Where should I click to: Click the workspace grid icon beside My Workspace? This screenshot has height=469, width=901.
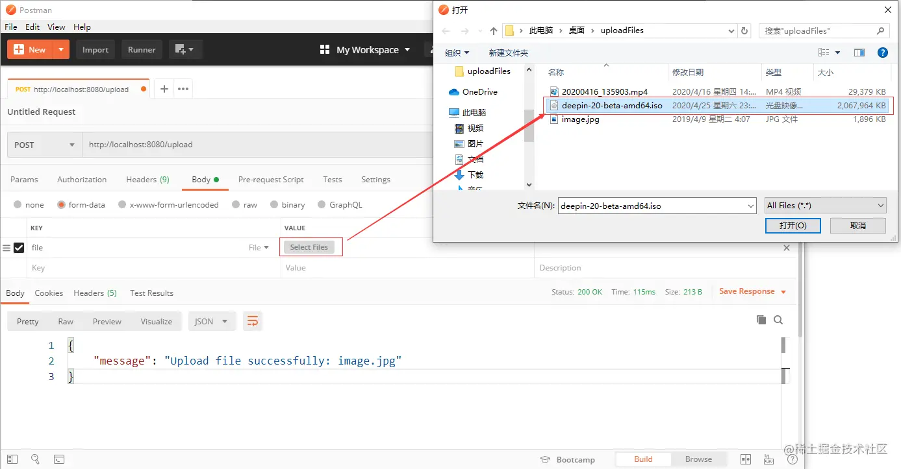(325, 49)
